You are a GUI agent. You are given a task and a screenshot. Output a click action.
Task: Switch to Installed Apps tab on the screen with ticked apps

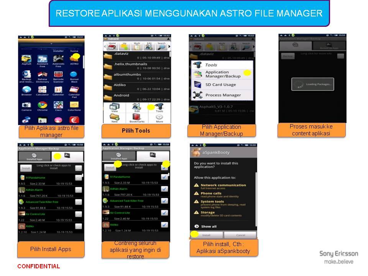click(119, 156)
